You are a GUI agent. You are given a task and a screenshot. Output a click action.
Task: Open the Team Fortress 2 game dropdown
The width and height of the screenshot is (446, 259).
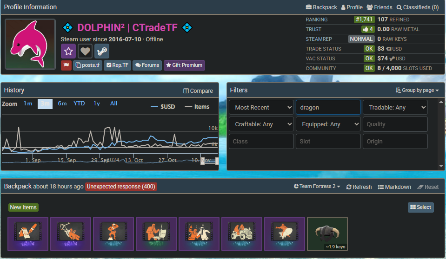[x=317, y=186]
